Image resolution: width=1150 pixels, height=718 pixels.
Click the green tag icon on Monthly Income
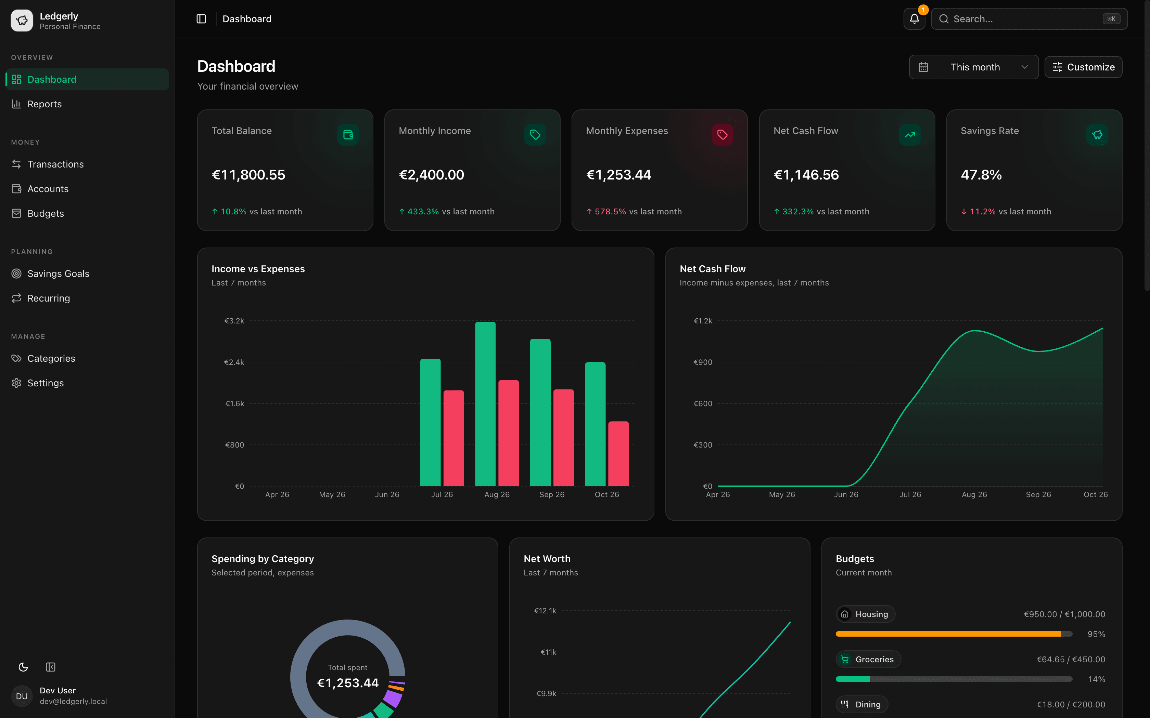tap(535, 135)
